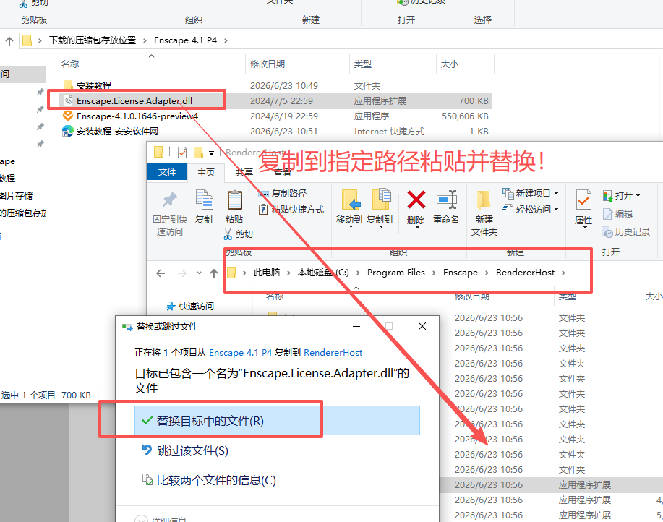Click 剪切 scissors in RendererHost window
Image resolution: width=663 pixels, height=522 pixels.
pos(239,234)
